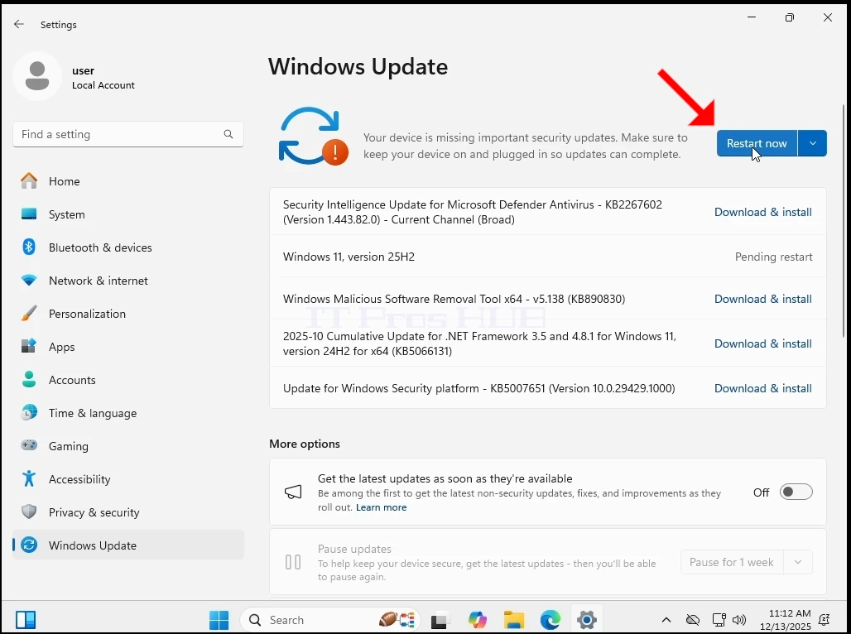
Task: Click the megaphone icon for latest updates
Action: pos(293,492)
